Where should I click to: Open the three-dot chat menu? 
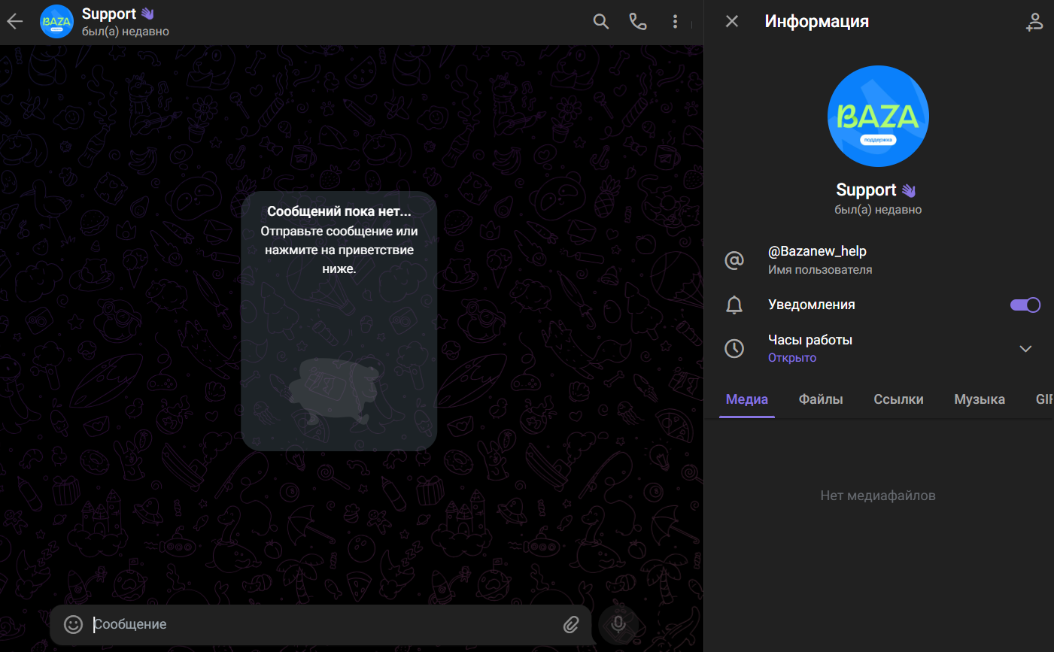pos(675,22)
